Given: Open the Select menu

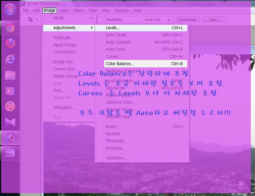Looking at the screenshot, I should (79, 10).
